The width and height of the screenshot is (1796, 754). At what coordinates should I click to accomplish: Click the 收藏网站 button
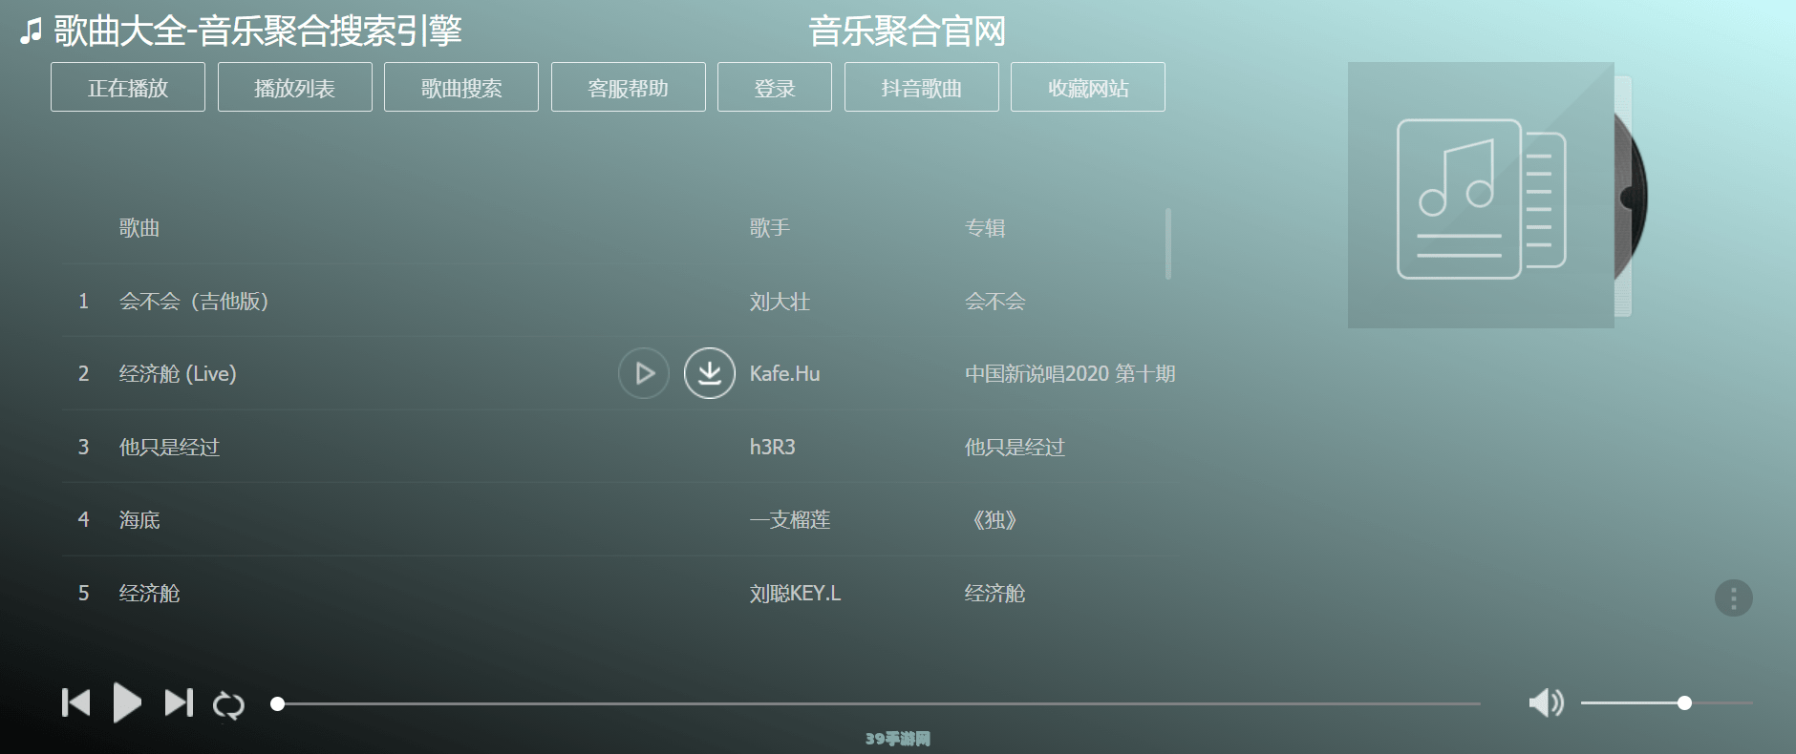(x=1088, y=88)
